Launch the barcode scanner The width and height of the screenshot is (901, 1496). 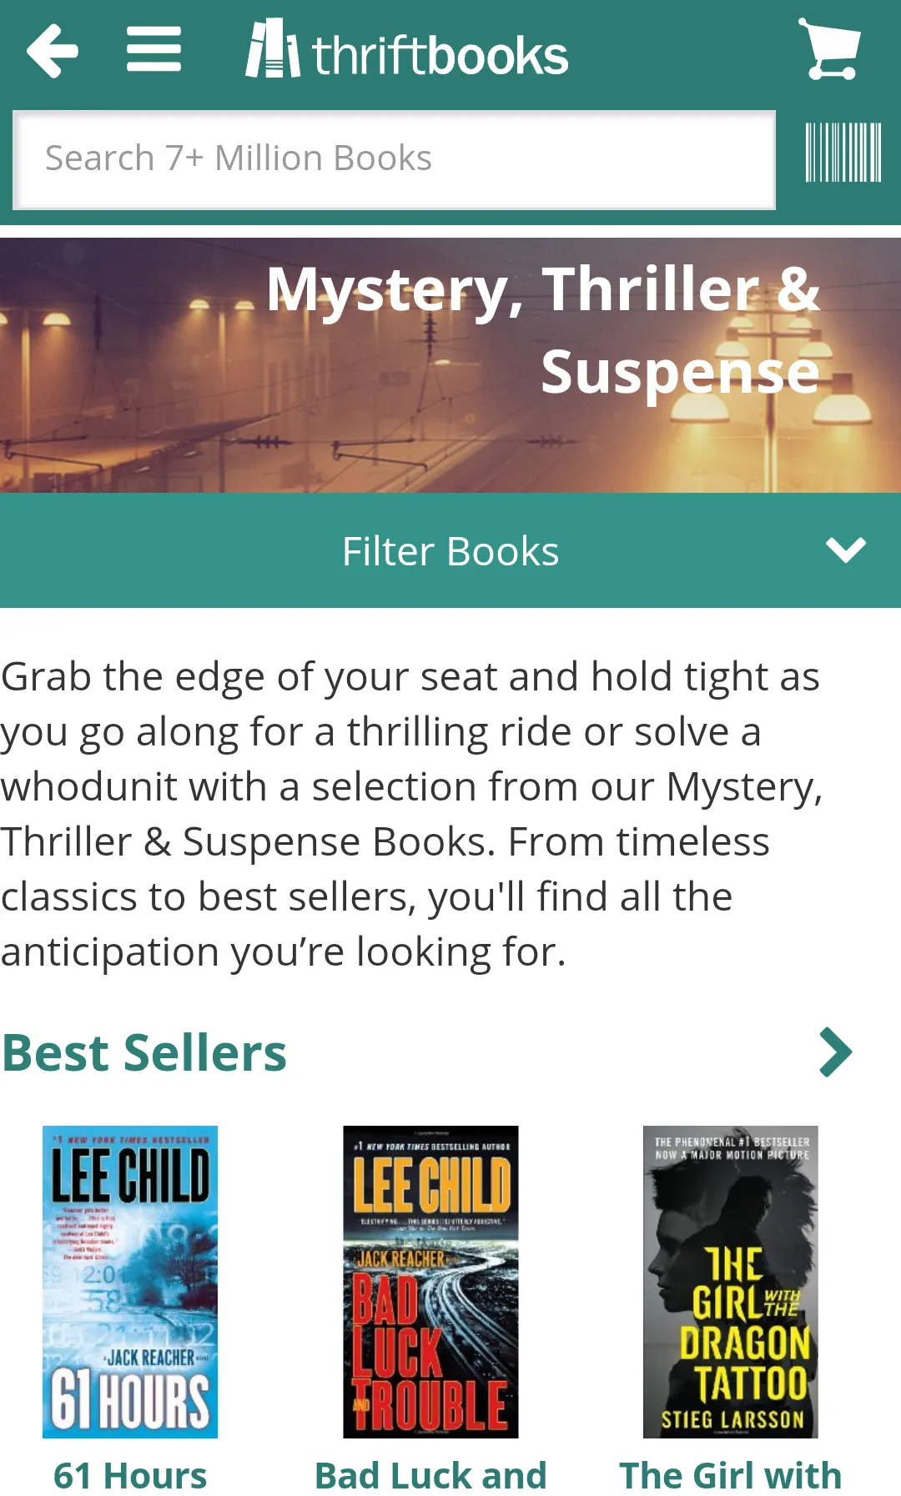(843, 152)
